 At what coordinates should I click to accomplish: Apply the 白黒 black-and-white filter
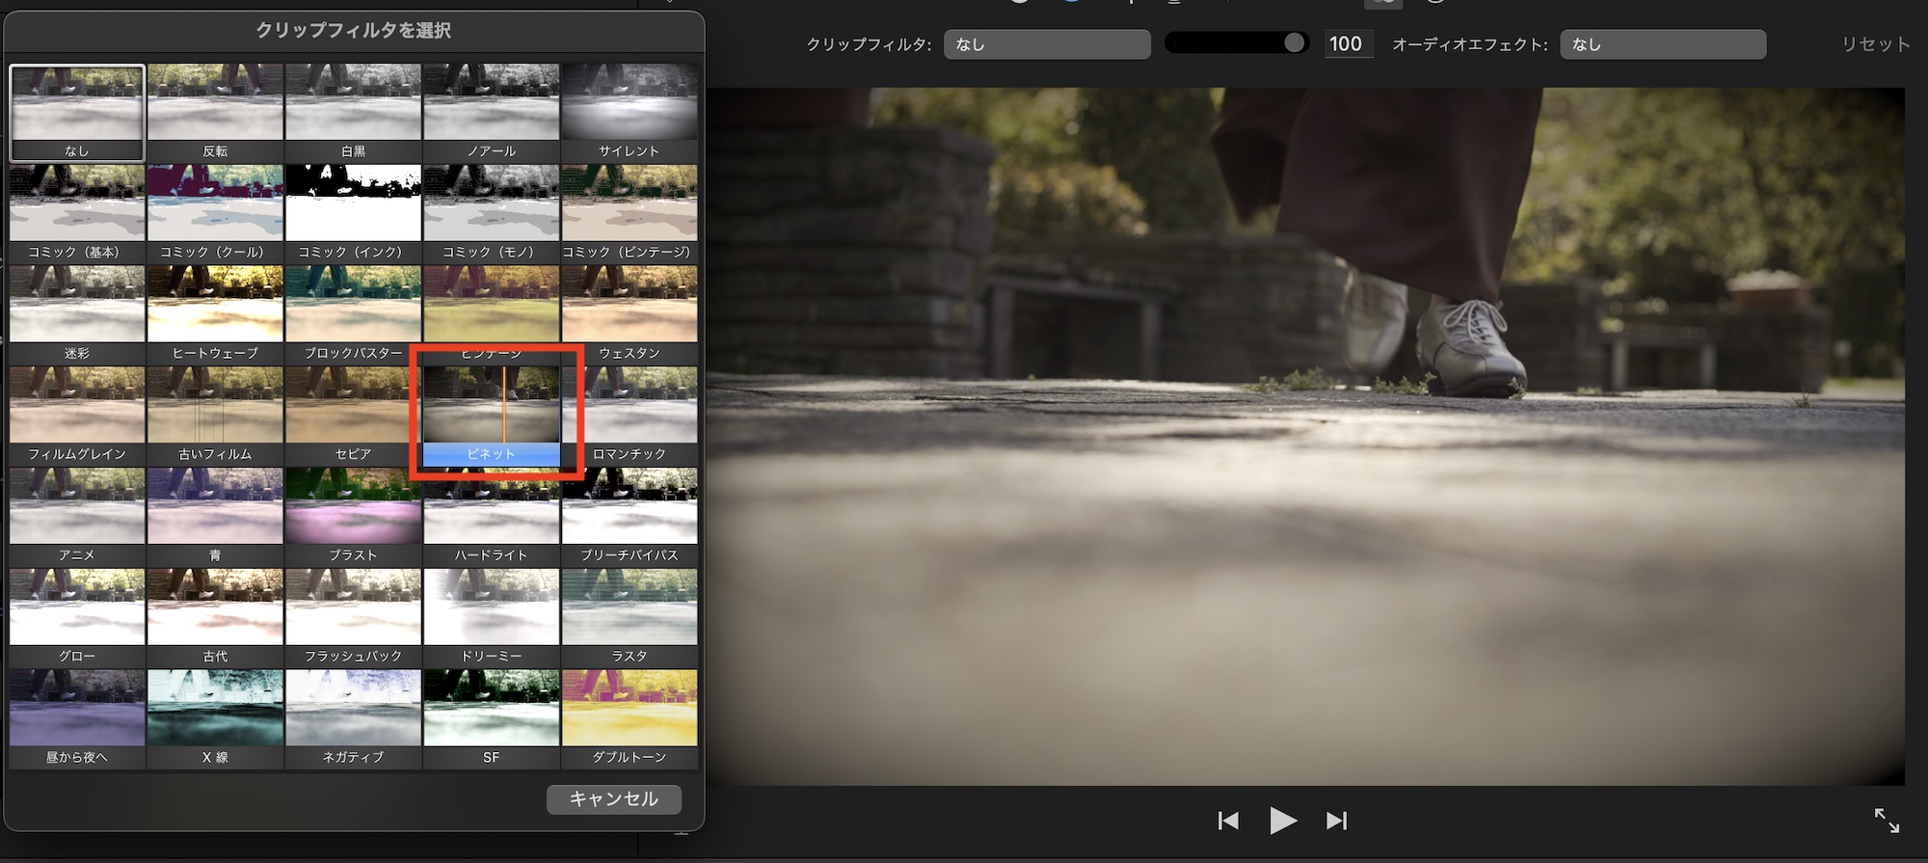(x=353, y=112)
